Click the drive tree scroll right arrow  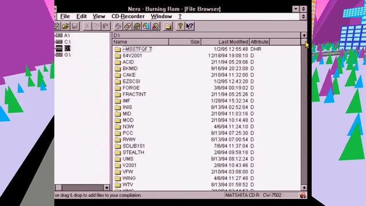point(107,187)
